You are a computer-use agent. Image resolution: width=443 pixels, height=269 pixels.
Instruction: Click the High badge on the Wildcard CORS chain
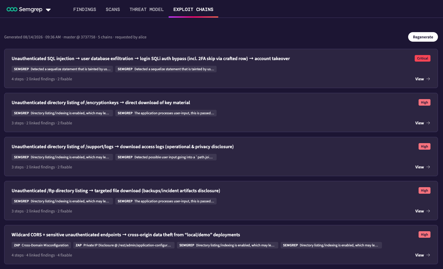coord(424,234)
